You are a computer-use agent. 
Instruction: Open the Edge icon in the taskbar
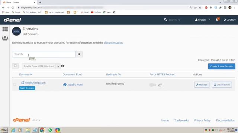tap(58, 130)
